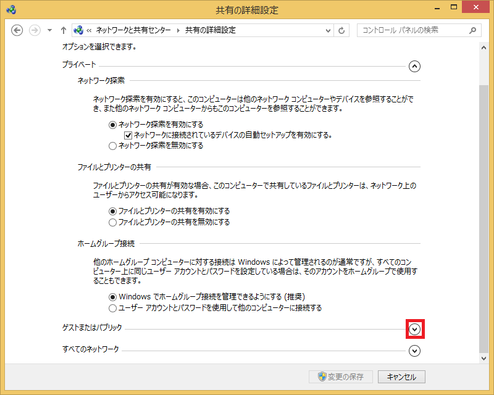Click ネットワークと共有センター breadcrumb

[134, 30]
